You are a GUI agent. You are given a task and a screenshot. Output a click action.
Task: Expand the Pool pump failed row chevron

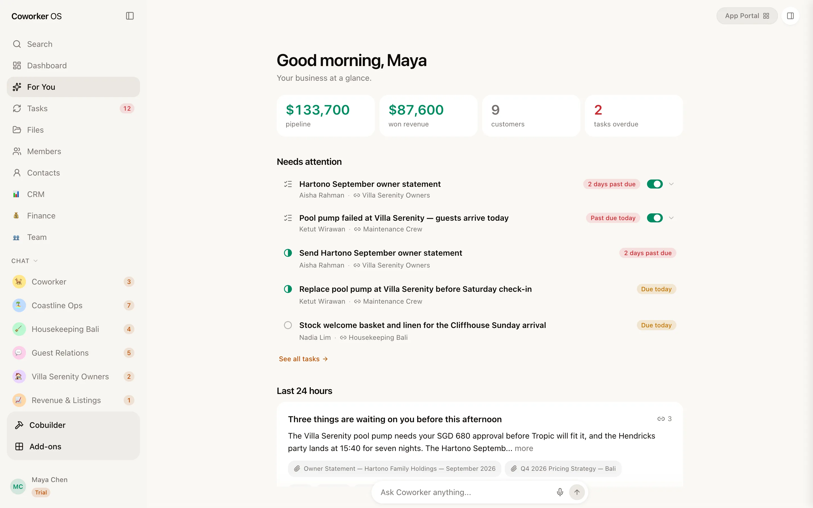click(x=671, y=218)
